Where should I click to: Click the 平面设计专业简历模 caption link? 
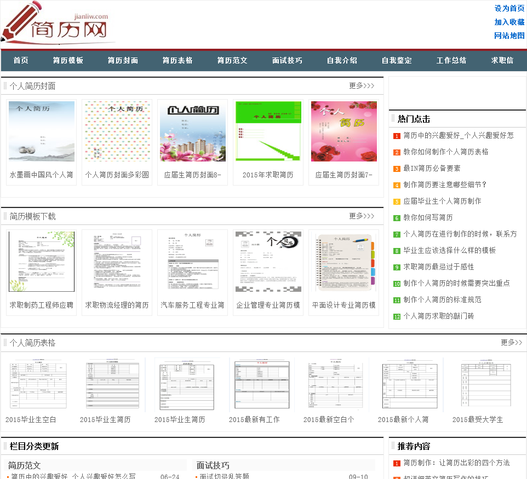pyautogui.click(x=344, y=305)
